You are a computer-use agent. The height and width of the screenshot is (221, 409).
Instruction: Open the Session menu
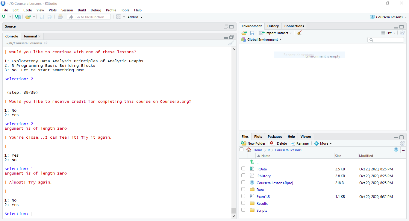67,10
